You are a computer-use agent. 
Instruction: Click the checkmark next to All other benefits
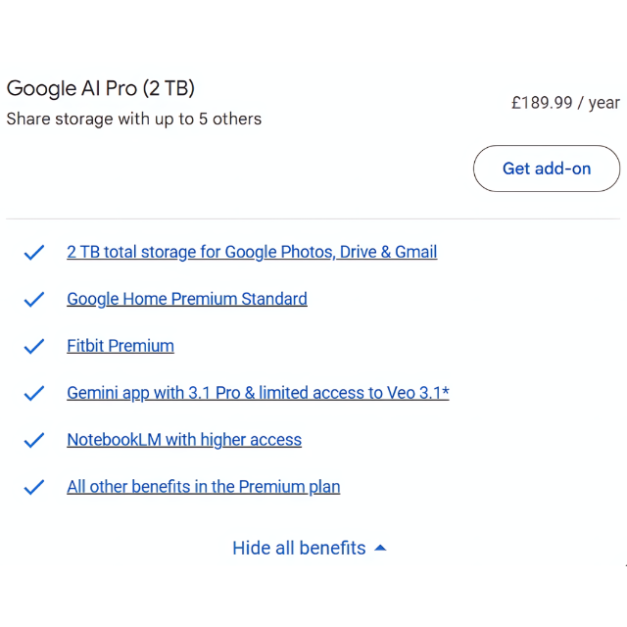click(34, 488)
